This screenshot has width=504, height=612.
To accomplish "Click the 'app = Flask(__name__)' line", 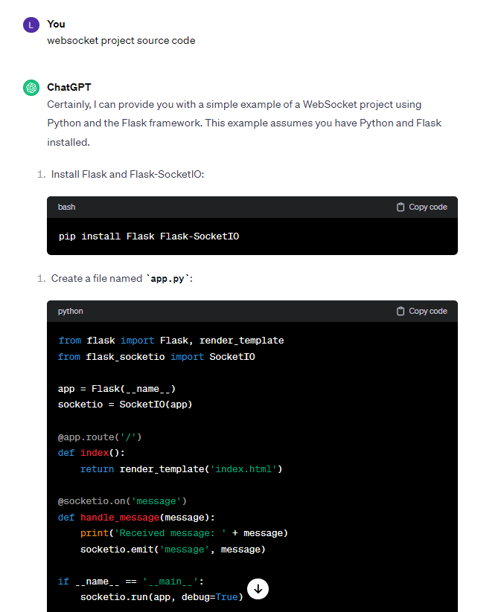I will click(x=117, y=389).
